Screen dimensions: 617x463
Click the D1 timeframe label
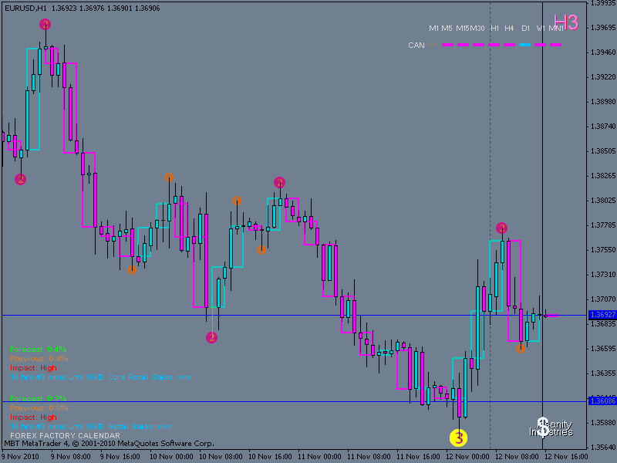coord(525,29)
